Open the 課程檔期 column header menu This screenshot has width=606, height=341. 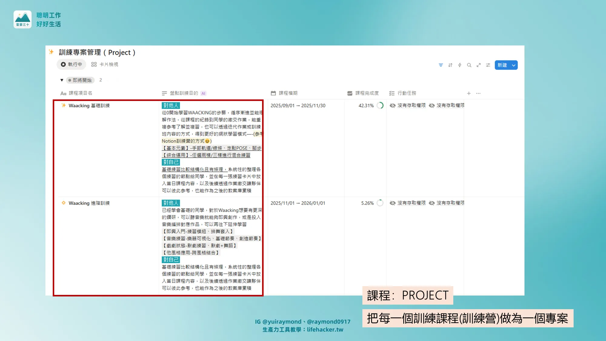tap(288, 93)
